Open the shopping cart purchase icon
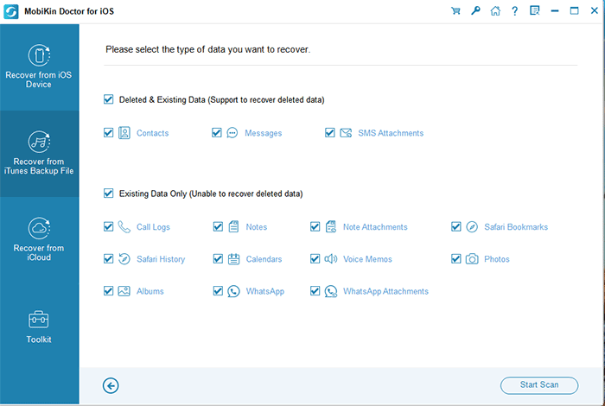 [x=455, y=10]
